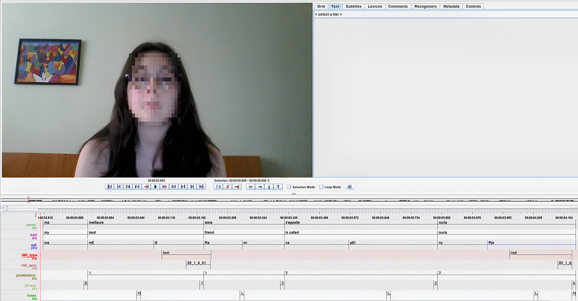Enable the Selection Mode checkbox
Screen dimensions: 578x301
pos(289,187)
